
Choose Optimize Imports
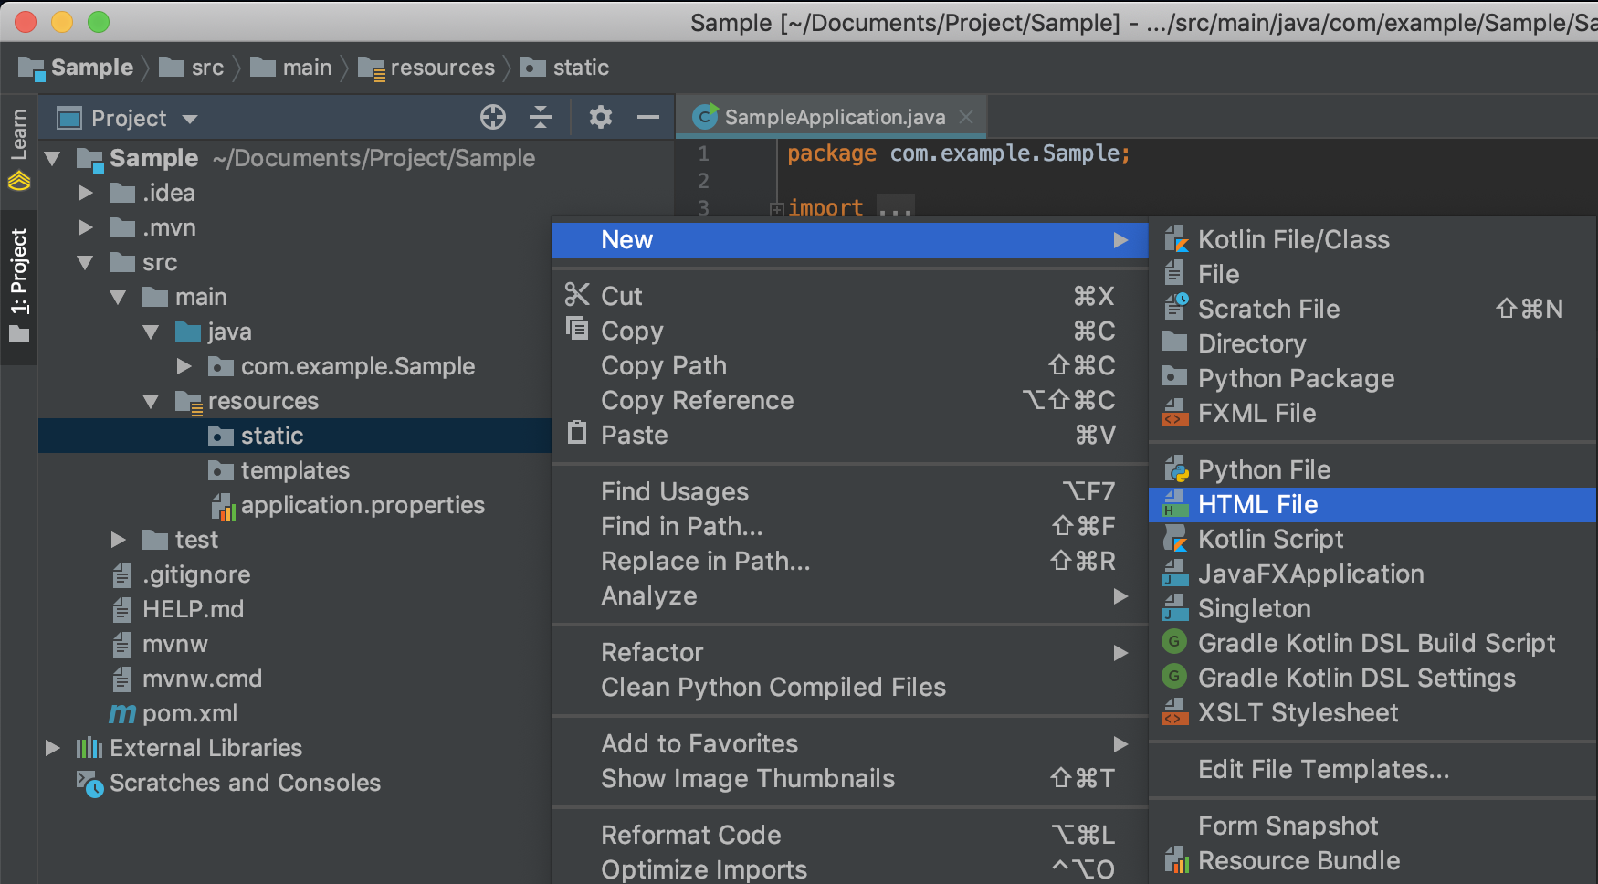click(x=849, y=869)
